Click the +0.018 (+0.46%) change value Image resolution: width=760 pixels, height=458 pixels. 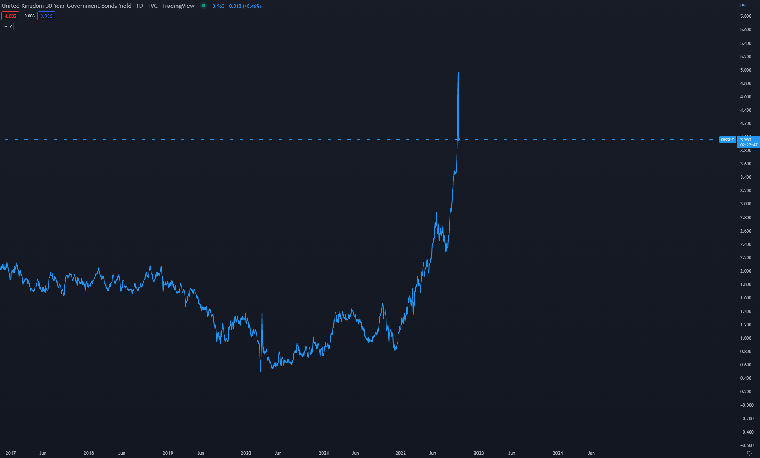click(x=244, y=6)
